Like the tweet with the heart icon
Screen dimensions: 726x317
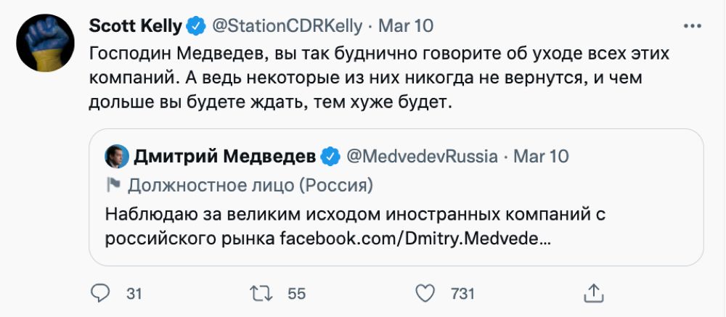425,292
